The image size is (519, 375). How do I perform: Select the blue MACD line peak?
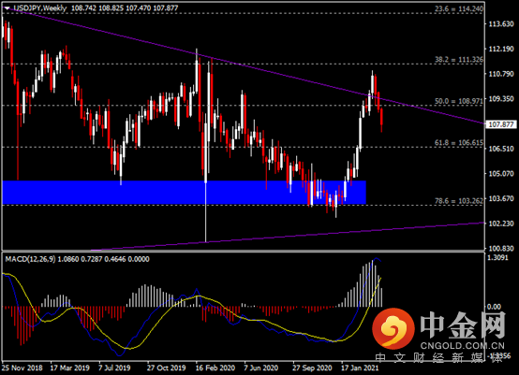(x=376, y=259)
